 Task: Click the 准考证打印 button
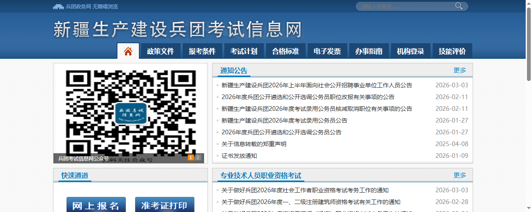pos(165,205)
